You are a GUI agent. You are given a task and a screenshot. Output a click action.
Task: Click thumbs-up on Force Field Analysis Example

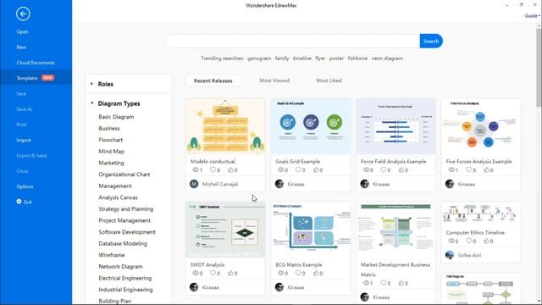401,169
